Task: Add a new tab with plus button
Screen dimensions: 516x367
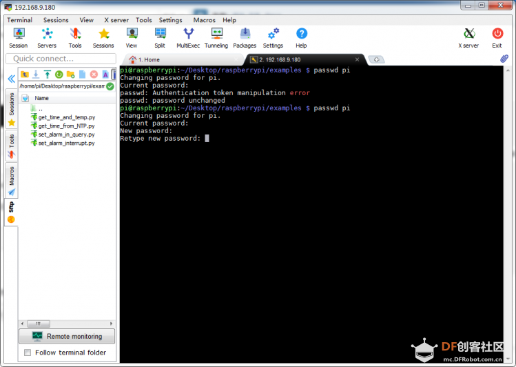Action: 376,59
